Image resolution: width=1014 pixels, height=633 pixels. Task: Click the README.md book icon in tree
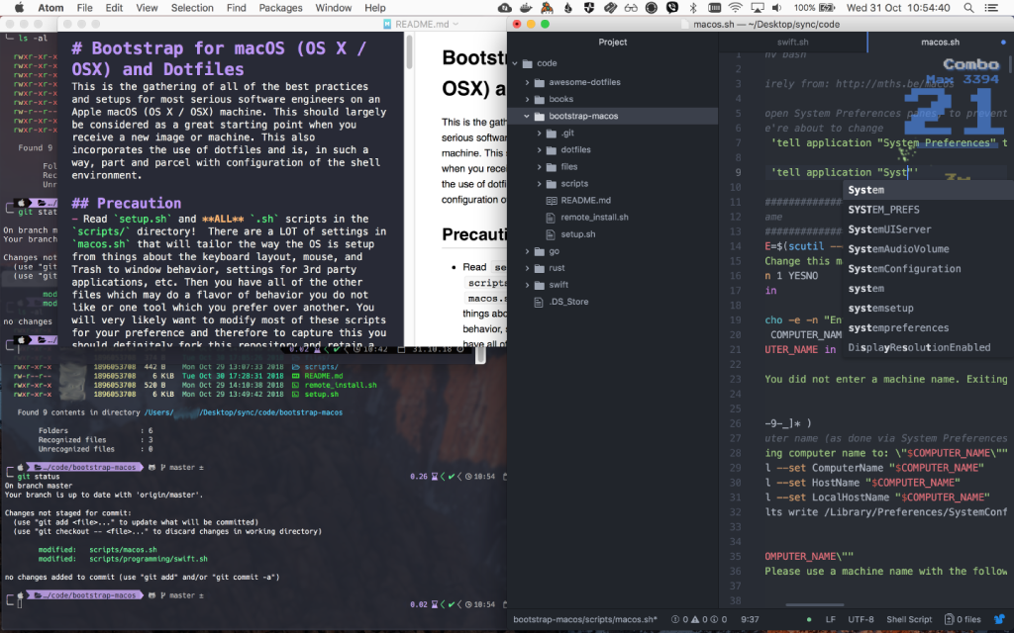[551, 200]
